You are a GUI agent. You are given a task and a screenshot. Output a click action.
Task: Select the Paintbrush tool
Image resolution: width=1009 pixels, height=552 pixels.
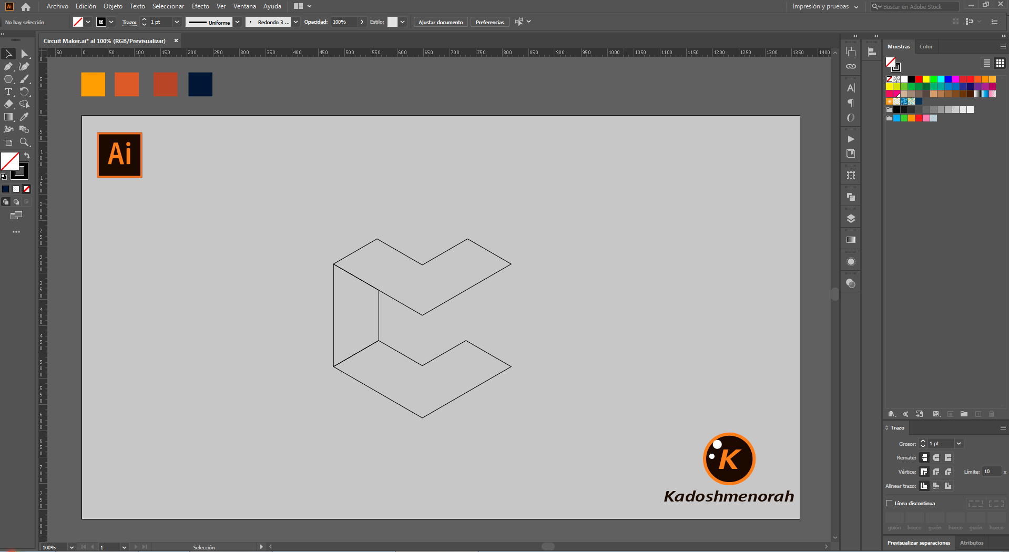point(24,79)
